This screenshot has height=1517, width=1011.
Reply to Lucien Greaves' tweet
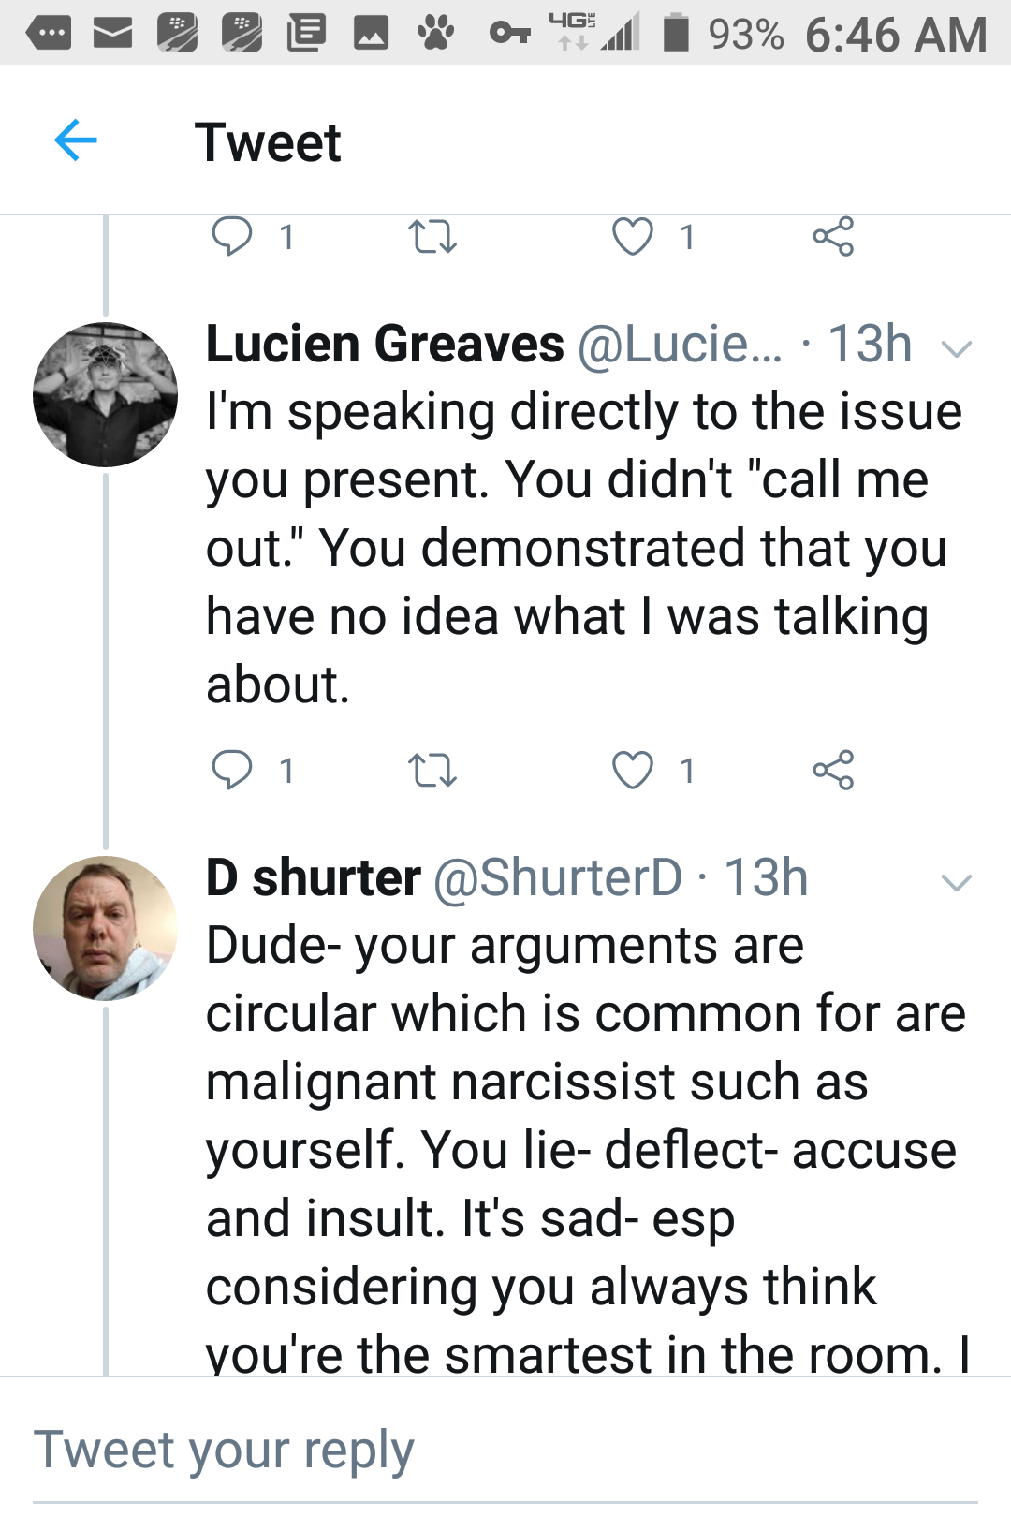(x=231, y=770)
